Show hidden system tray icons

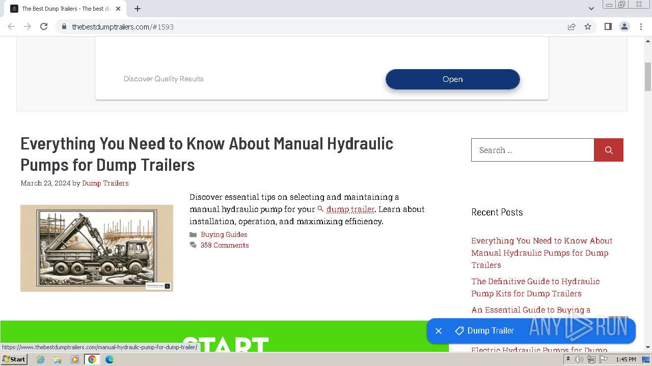tap(568, 359)
